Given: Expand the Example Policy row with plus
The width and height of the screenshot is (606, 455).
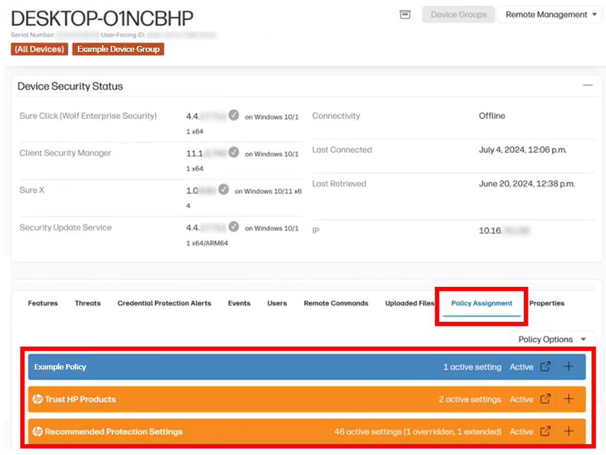Looking at the screenshot, I should [x=569, y=367].
